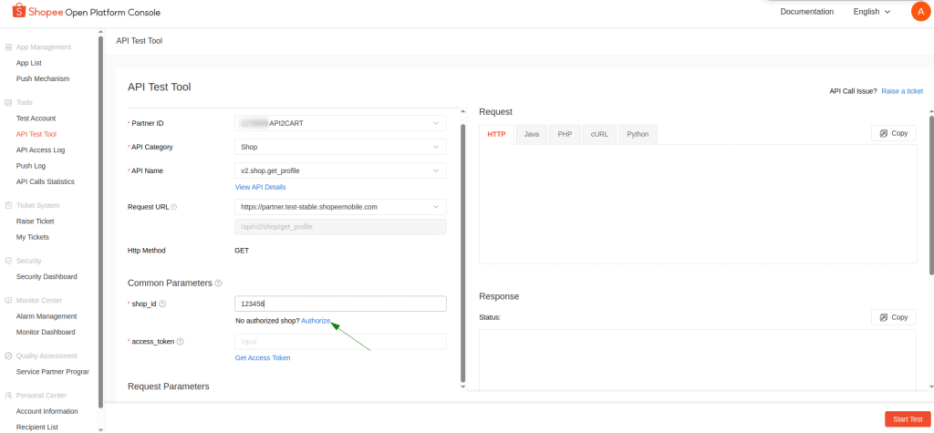This screenshot has width=934, height=433.
Task: Click the help icon beside Common Parameters
Action: [218, 284]
